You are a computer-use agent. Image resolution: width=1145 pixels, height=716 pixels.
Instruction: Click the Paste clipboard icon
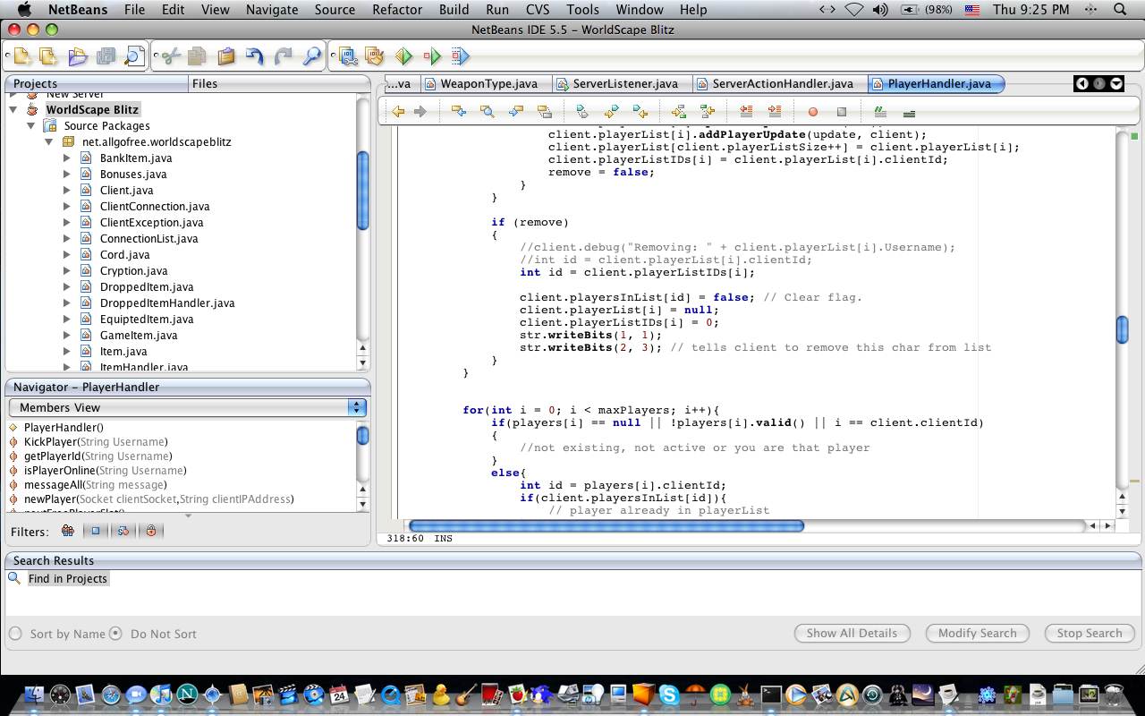(226, 56)
